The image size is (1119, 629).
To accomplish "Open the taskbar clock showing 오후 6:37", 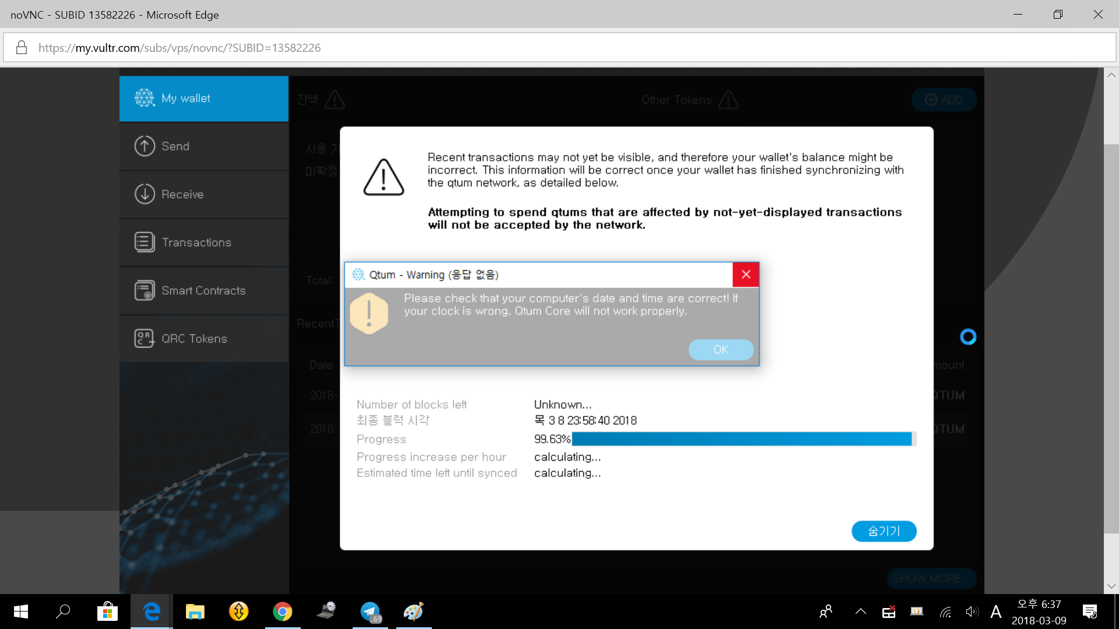I will point(1039,612).
